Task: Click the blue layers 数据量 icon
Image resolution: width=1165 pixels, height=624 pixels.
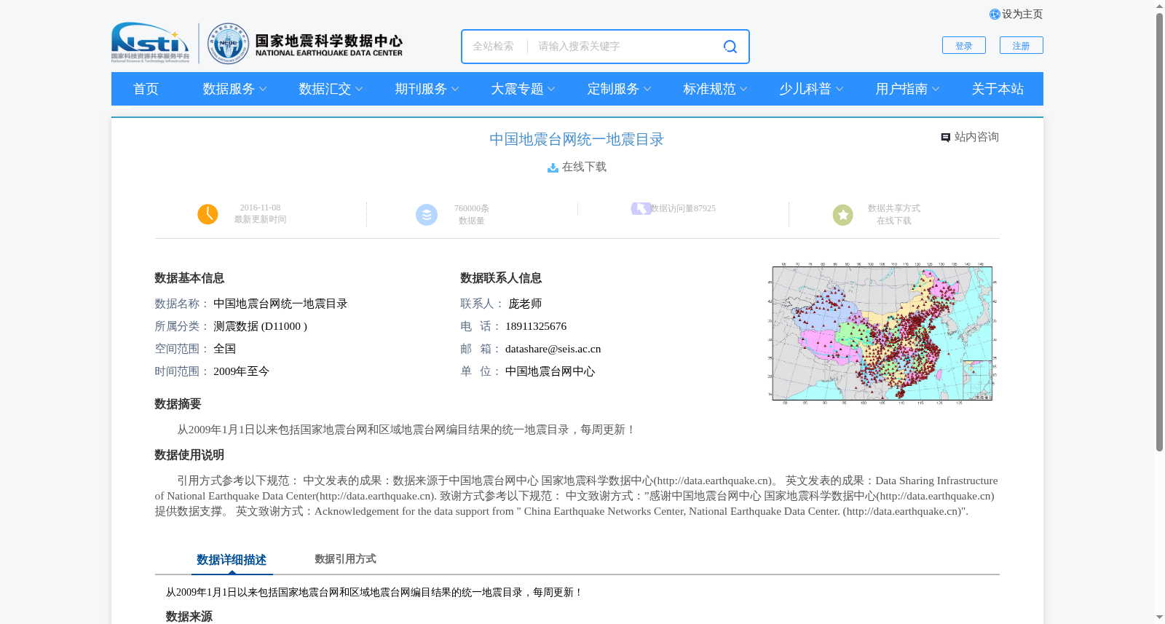Action: pyautogui.click(x=427, y=215)
